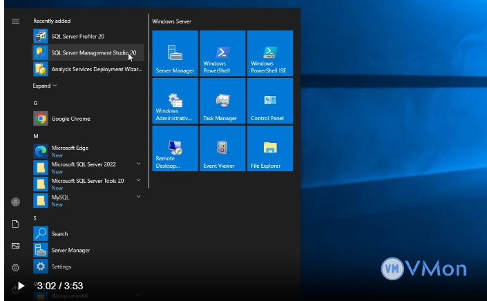Expand the recently added list
This screenshot has height=301, width=487.
pyautogui.click(x=45, y=86)
